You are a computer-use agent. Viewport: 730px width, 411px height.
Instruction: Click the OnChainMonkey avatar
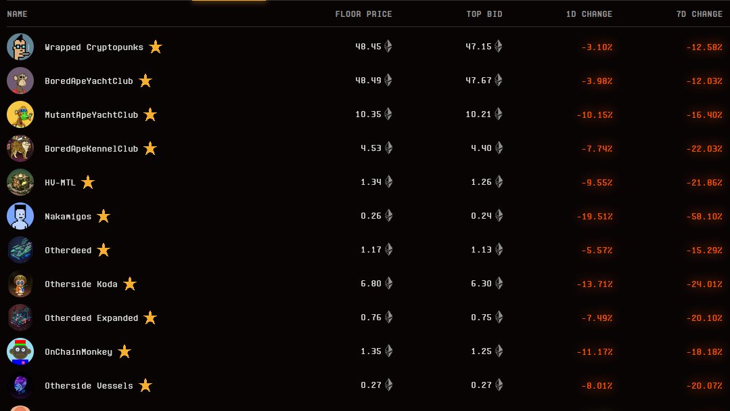[20, 351]
